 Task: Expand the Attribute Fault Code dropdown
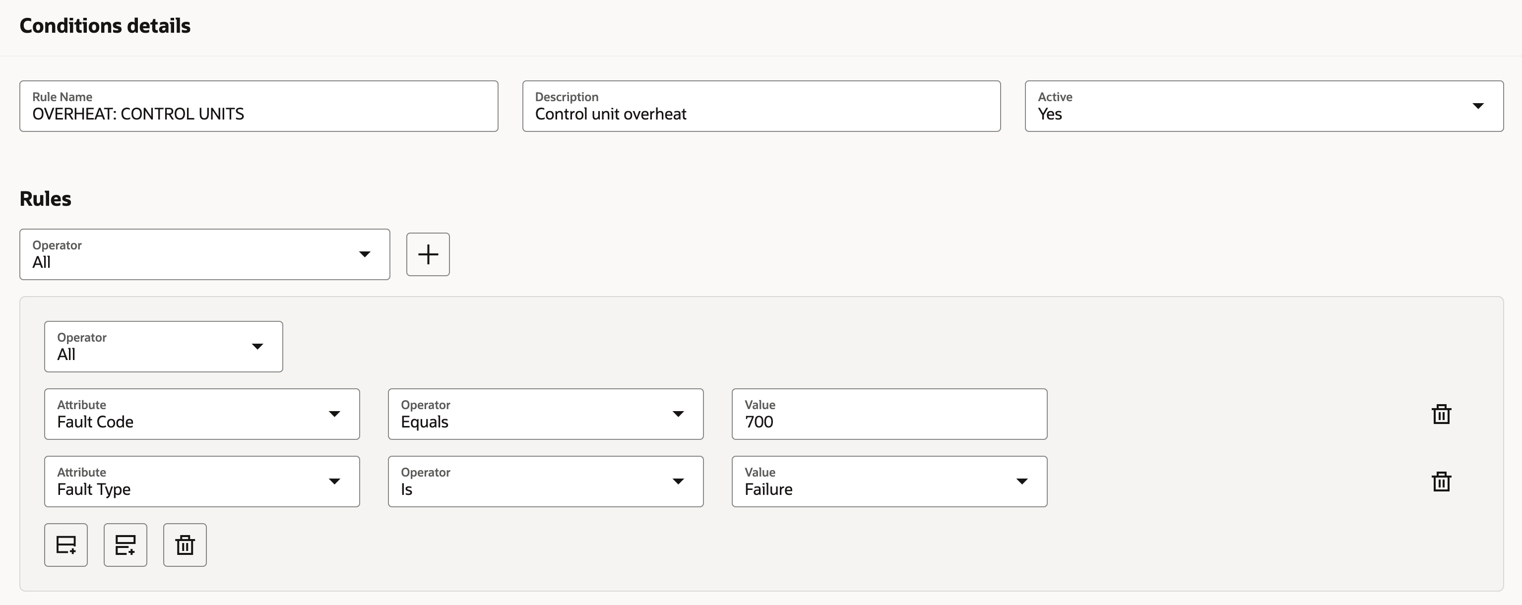pyautogui.click(x=201, y=414)
